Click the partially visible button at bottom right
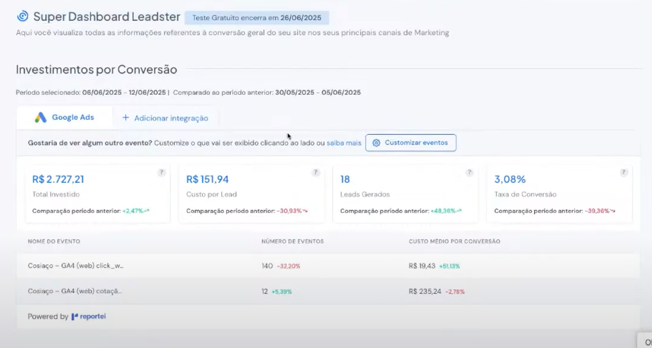Viewport: 652px width, 348px height. click(646, 341)
